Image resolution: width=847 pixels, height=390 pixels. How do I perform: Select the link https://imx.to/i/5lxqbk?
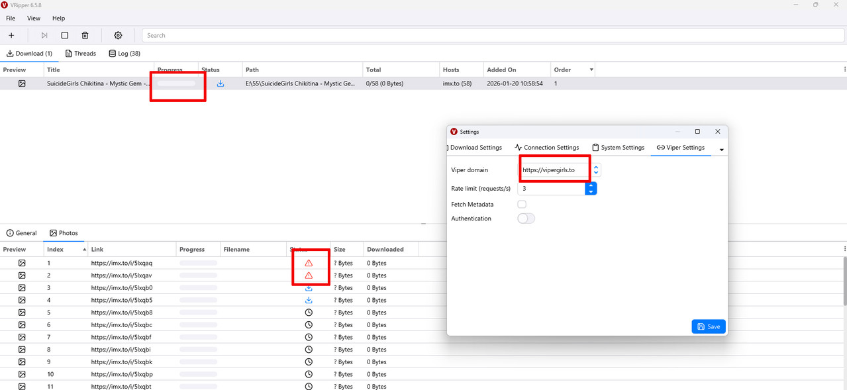pos(122,362)
